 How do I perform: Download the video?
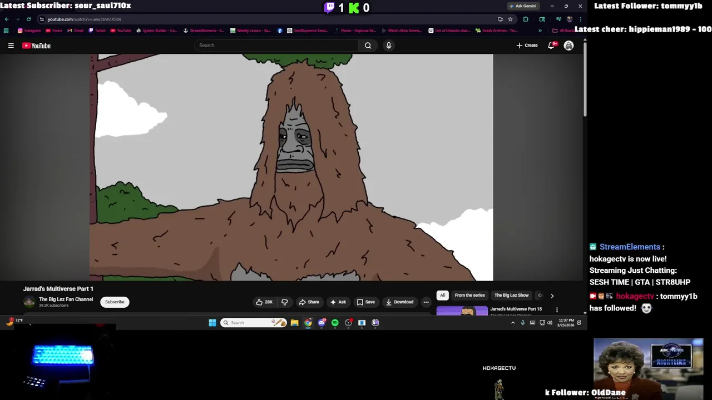(x=399, y=302)
